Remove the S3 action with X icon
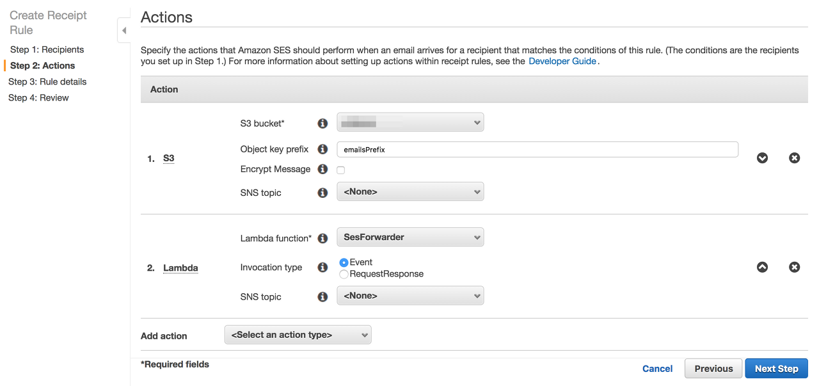This screenshot has width=819, height=386. tap(794, 158)
